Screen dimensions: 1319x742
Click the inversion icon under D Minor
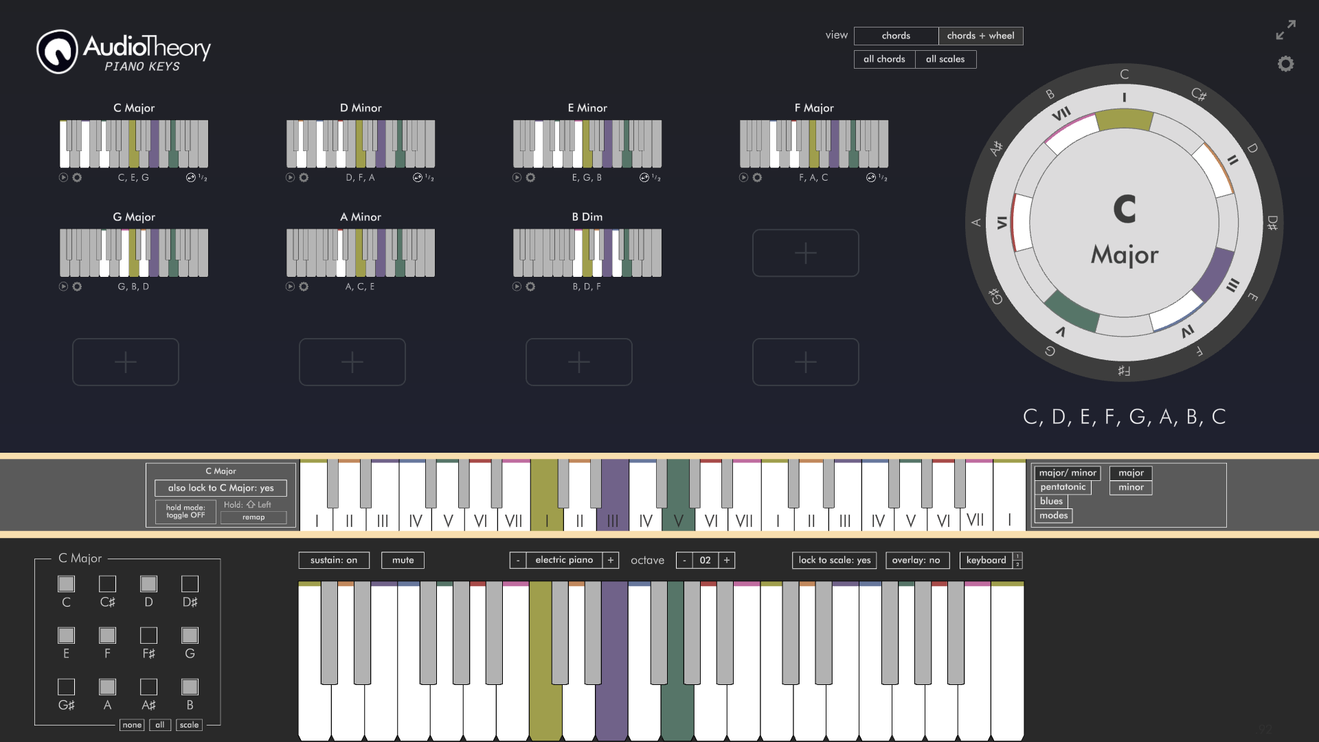(x=418, y=177)
